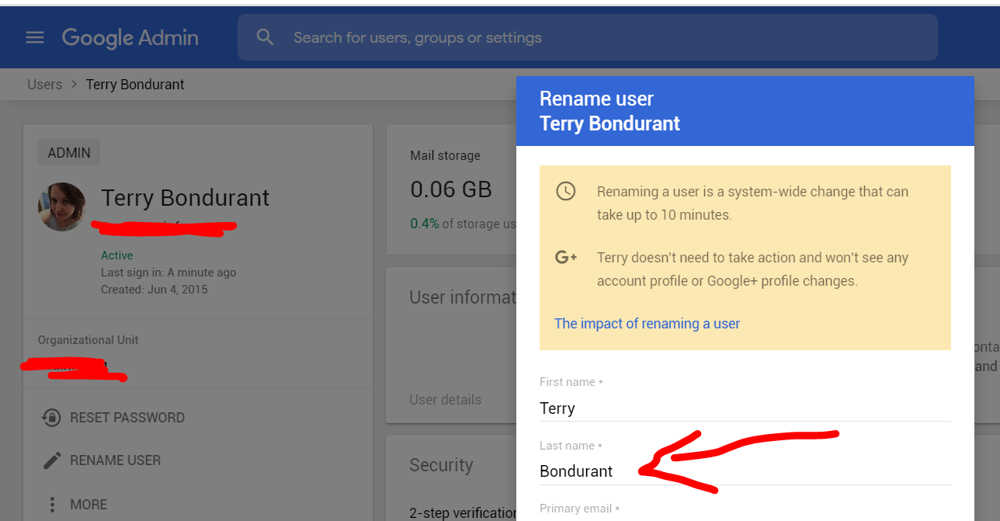The image size is (1000, 521).
Task: Click the Active status text
Action: (x=116, y=255)
